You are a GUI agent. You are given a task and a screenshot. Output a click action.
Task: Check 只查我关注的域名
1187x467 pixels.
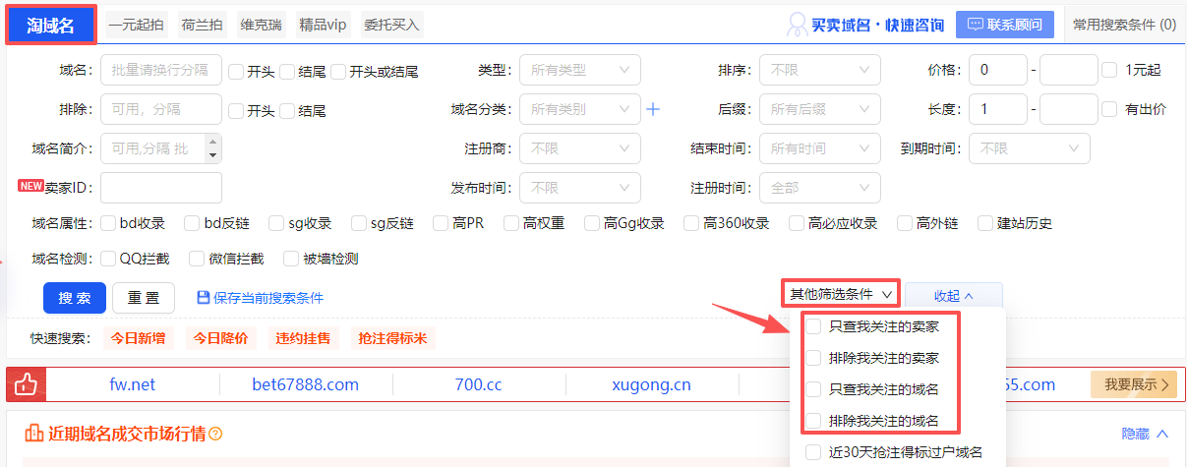(x=813, y=389)
